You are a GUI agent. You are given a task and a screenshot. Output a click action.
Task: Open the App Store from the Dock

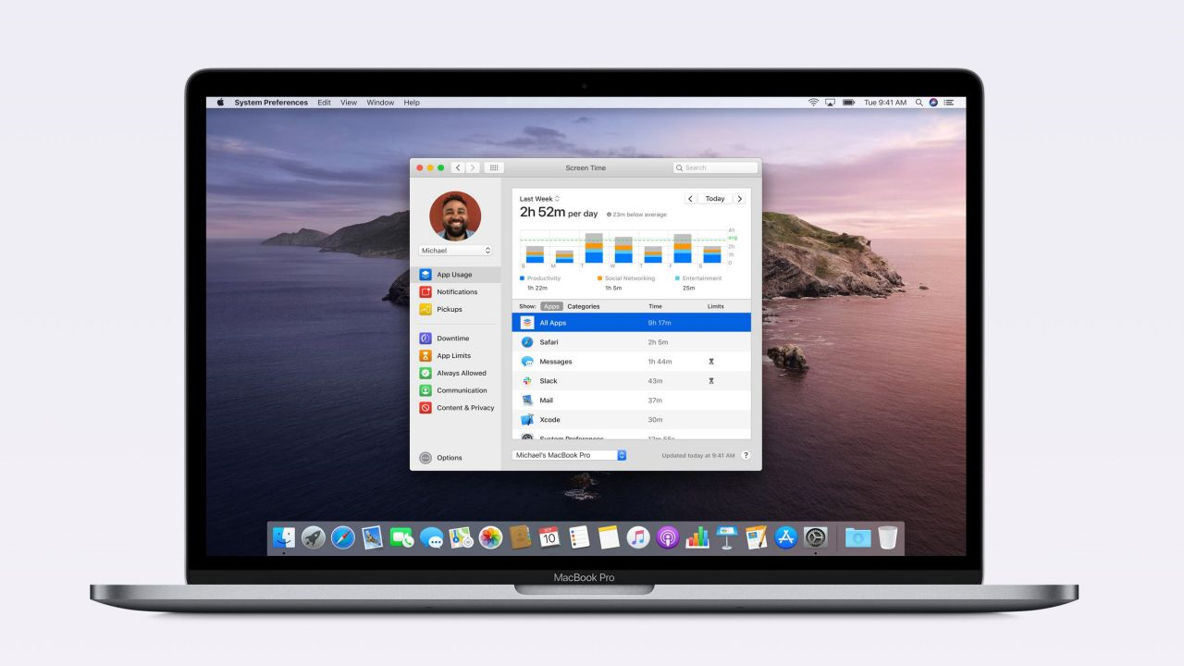pos(786,537)
